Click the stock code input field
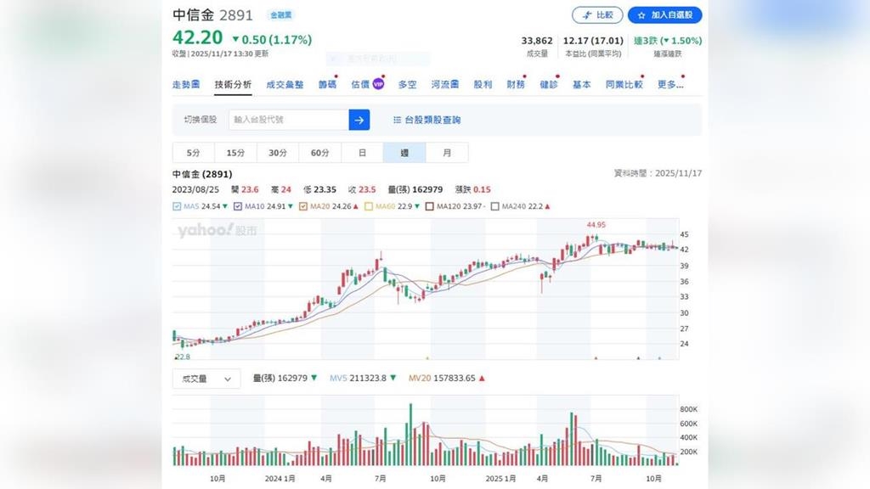The height and width of the screenshot is (489, 870). click(288, 120)
